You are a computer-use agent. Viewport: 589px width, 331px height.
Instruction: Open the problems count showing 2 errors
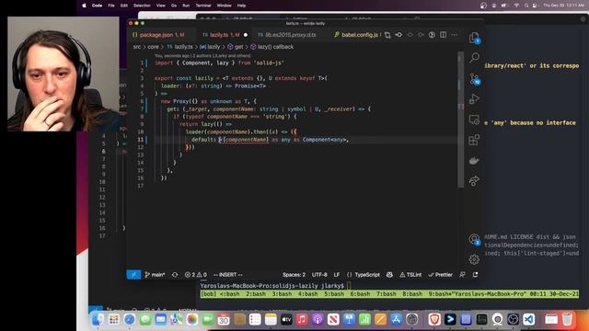click(x=196, y=275)
